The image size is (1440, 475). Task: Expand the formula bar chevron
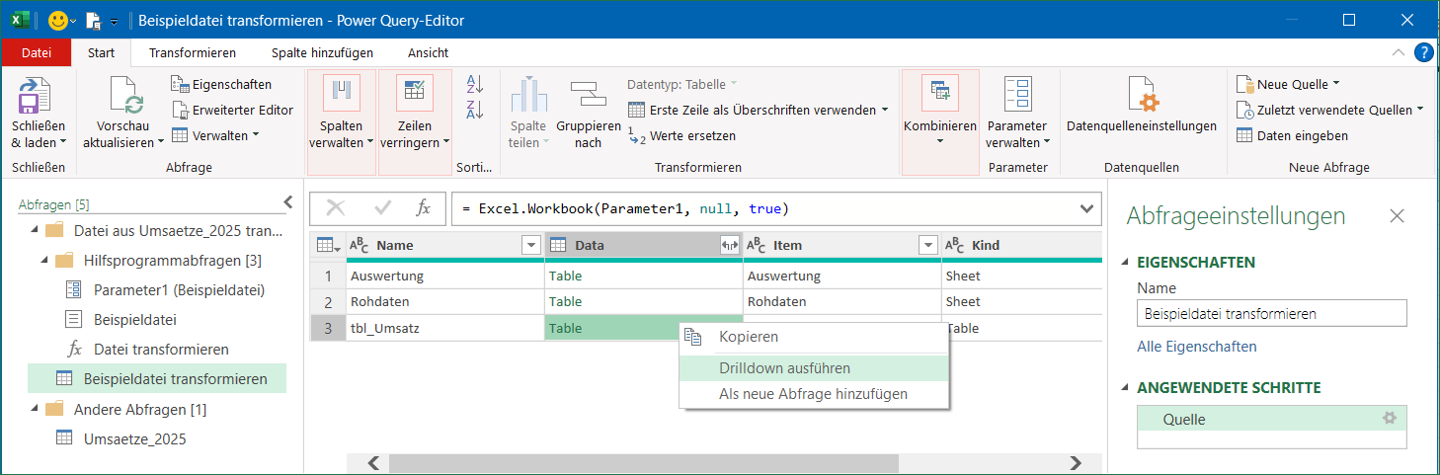[x=1087, y=208]
